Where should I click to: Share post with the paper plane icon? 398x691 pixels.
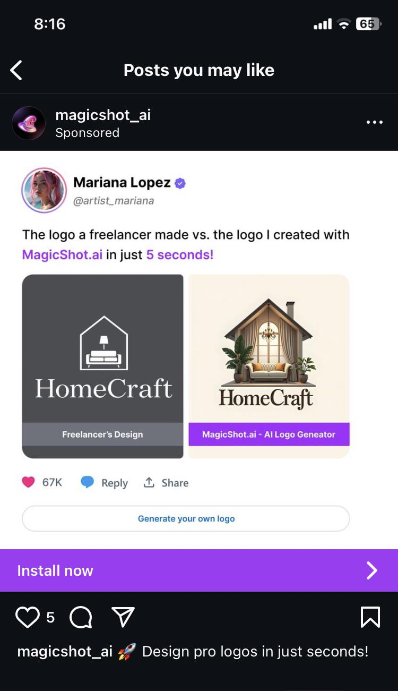click(x=123, y=617)
